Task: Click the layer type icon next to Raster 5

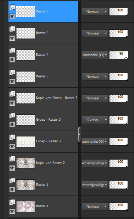Action: click(x=12, y=29)
